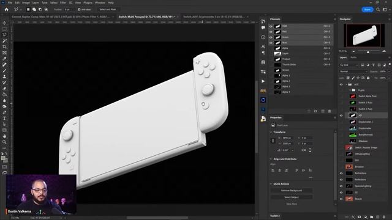Select the Path Selection tool
392x220 pixels.
tap(4, 124)
